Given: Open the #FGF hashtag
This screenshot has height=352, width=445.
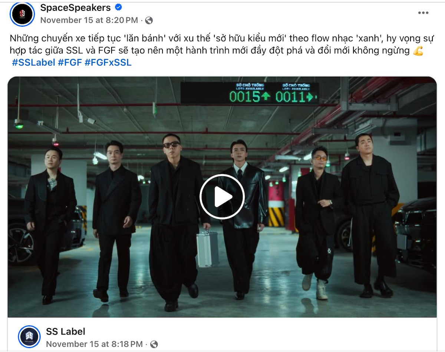Looking at the screenshot, I should click(70, 62).
